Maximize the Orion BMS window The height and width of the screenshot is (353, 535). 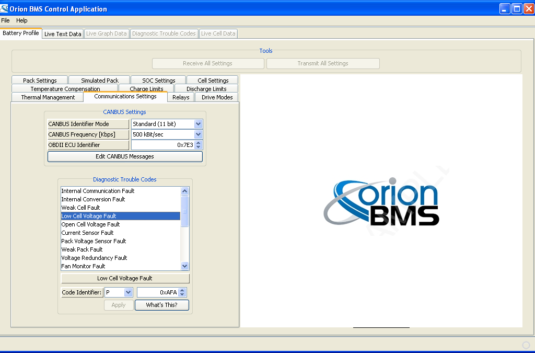pyautogui.click(x=517, y=8)
